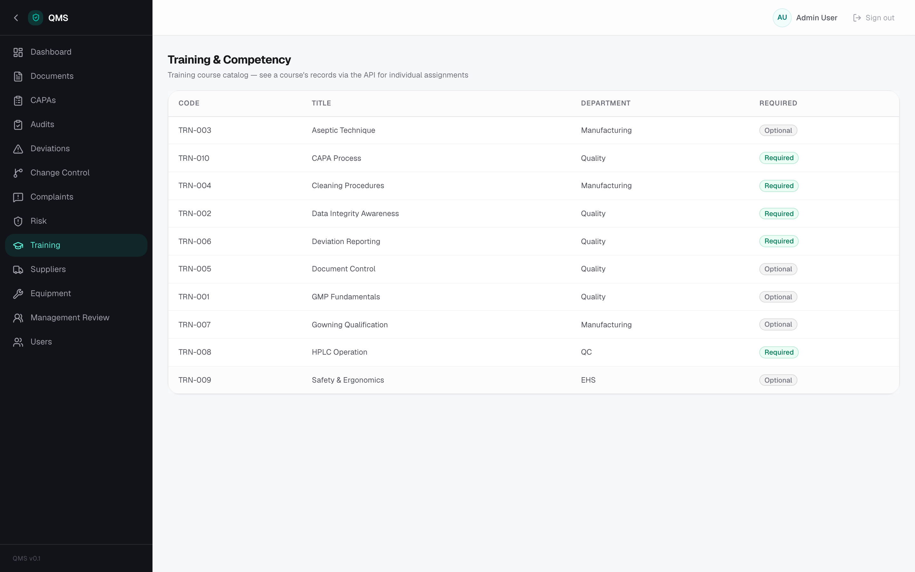Click the Cleaning Procedures title
This screenshot has height=572, width=915.
[x=348, y=186]
